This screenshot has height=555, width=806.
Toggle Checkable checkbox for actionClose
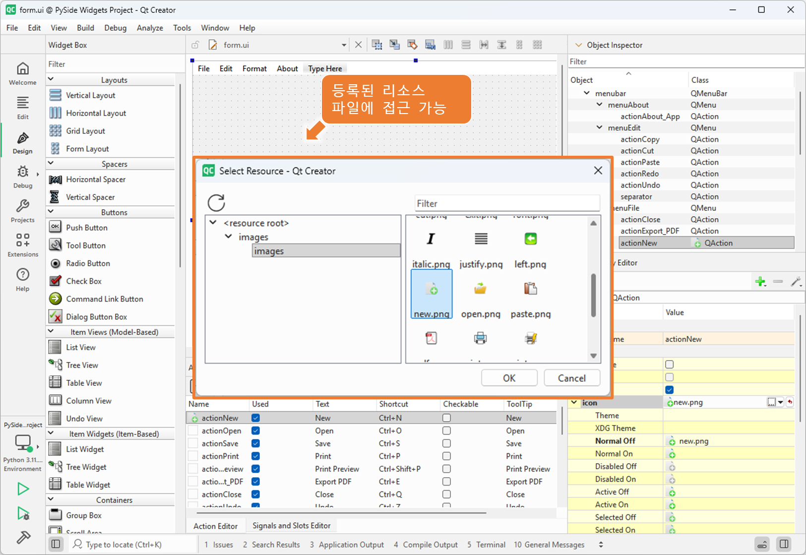coord(446,494)
